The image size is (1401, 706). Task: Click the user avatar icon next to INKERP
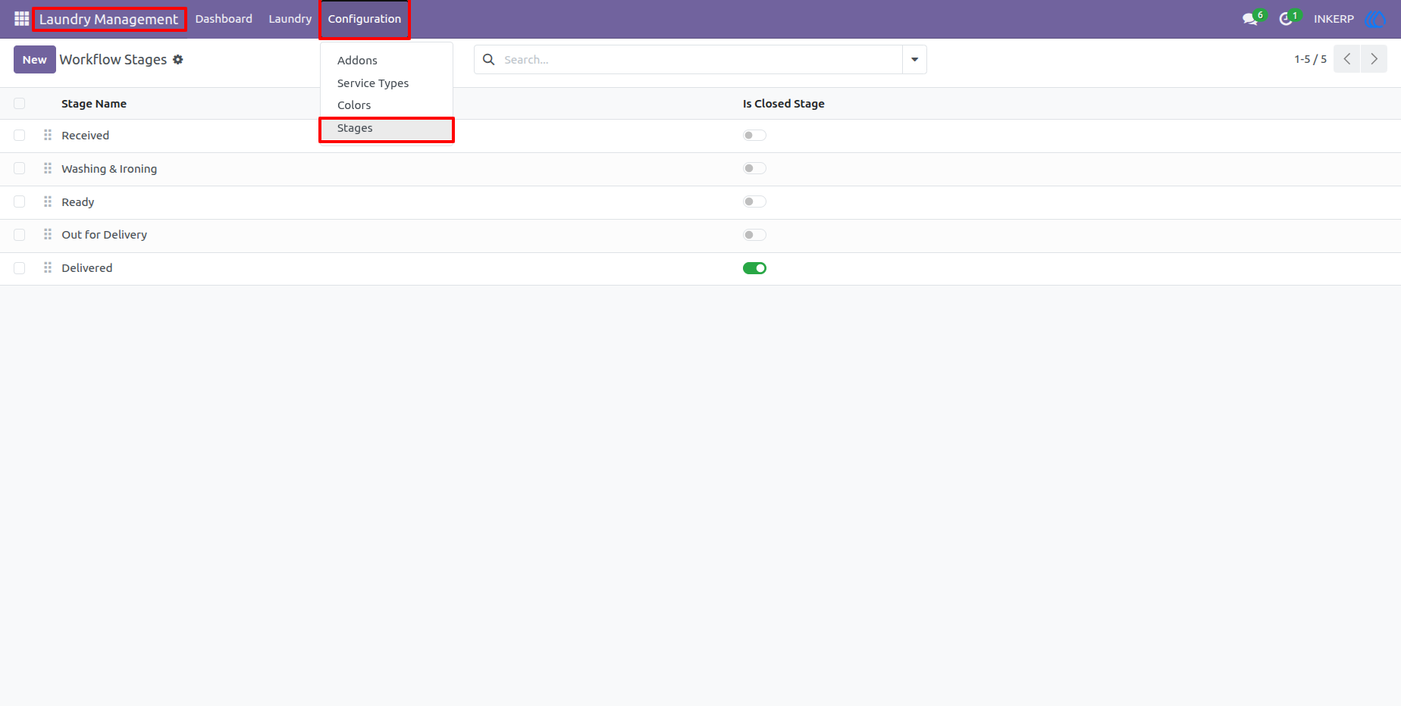pos(1375,19)
